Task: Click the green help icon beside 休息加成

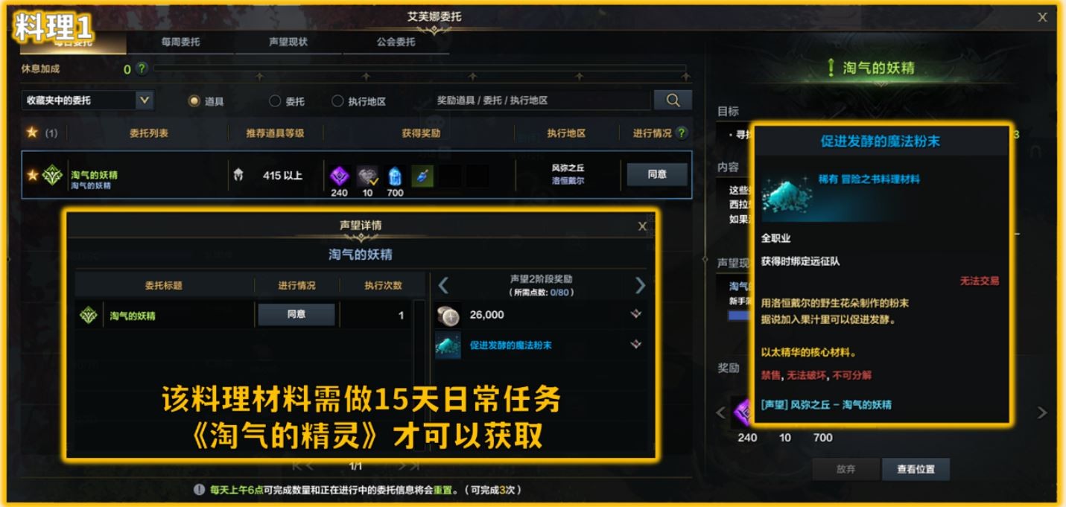Action: pos(142,68)
